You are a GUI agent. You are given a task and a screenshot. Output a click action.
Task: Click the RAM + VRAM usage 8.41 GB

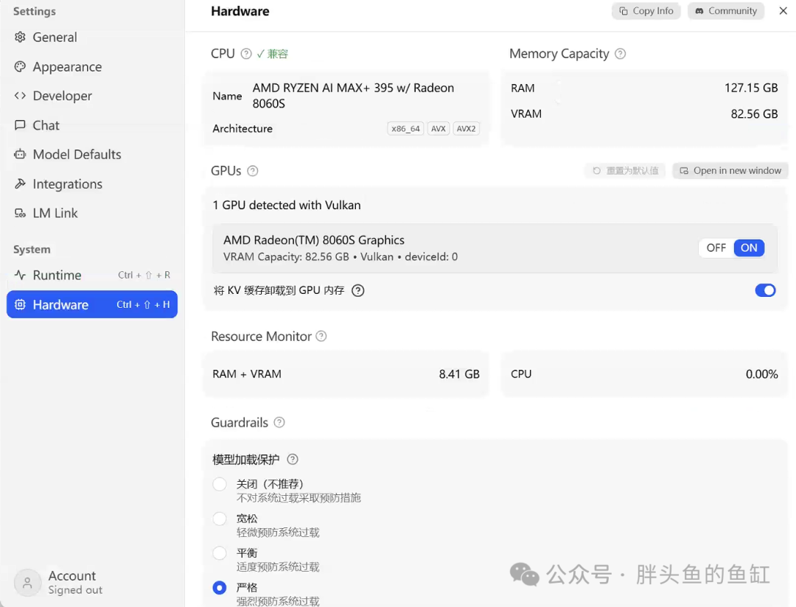pyautogui.click(x=459, y=374)
